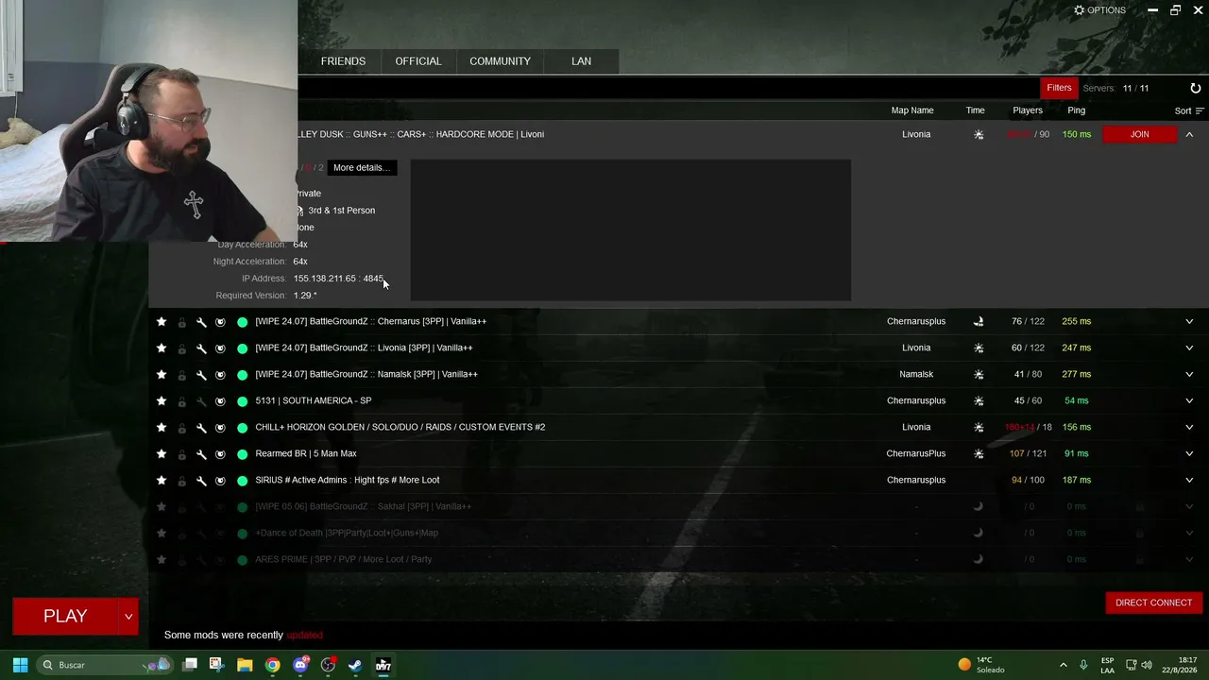Screen dimensions: 1209x680
Task: Open the server Filters panel
Action: [1059, 88]
